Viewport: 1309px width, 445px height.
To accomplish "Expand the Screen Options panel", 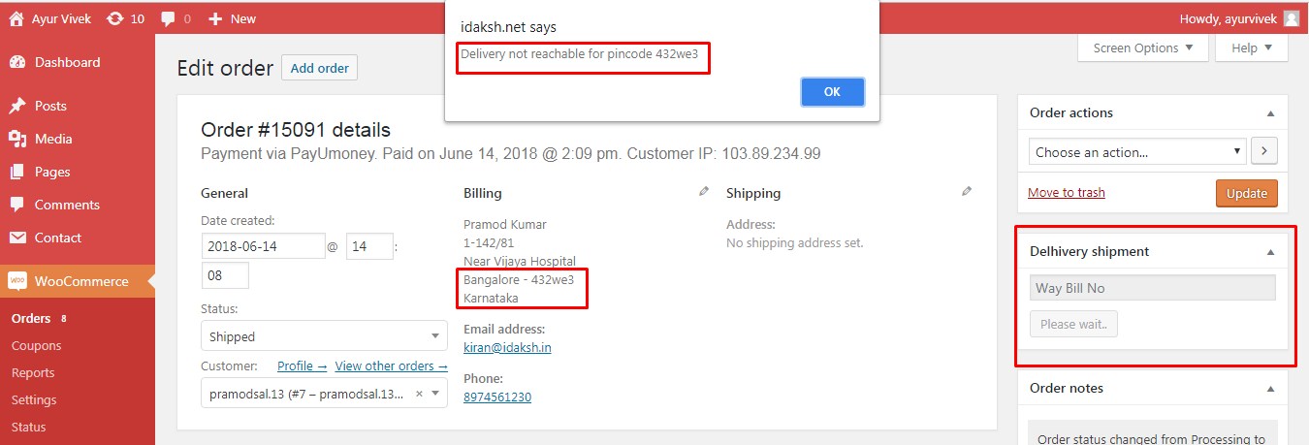I will 1143,48.
